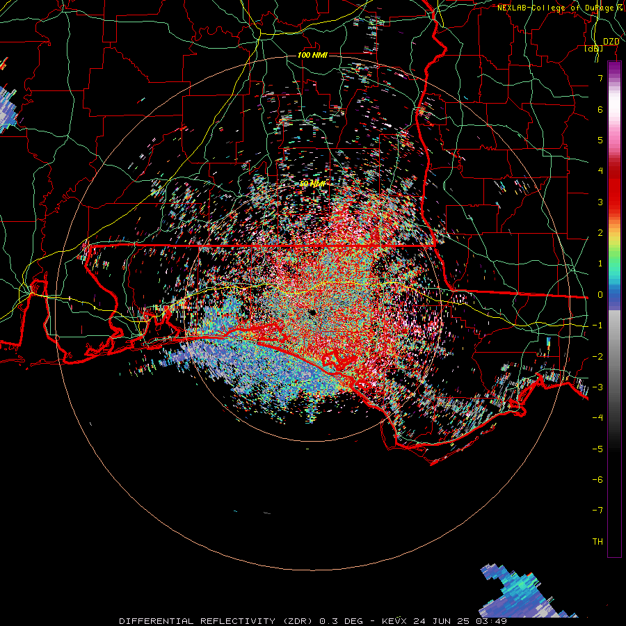This screenshot has height=626, width=626.
Task: Click the 03:49 time in the caption
Action: click(492, 621)
